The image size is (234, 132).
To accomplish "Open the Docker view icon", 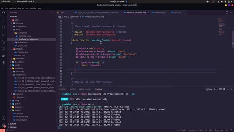I will click(x=3, y=56).
